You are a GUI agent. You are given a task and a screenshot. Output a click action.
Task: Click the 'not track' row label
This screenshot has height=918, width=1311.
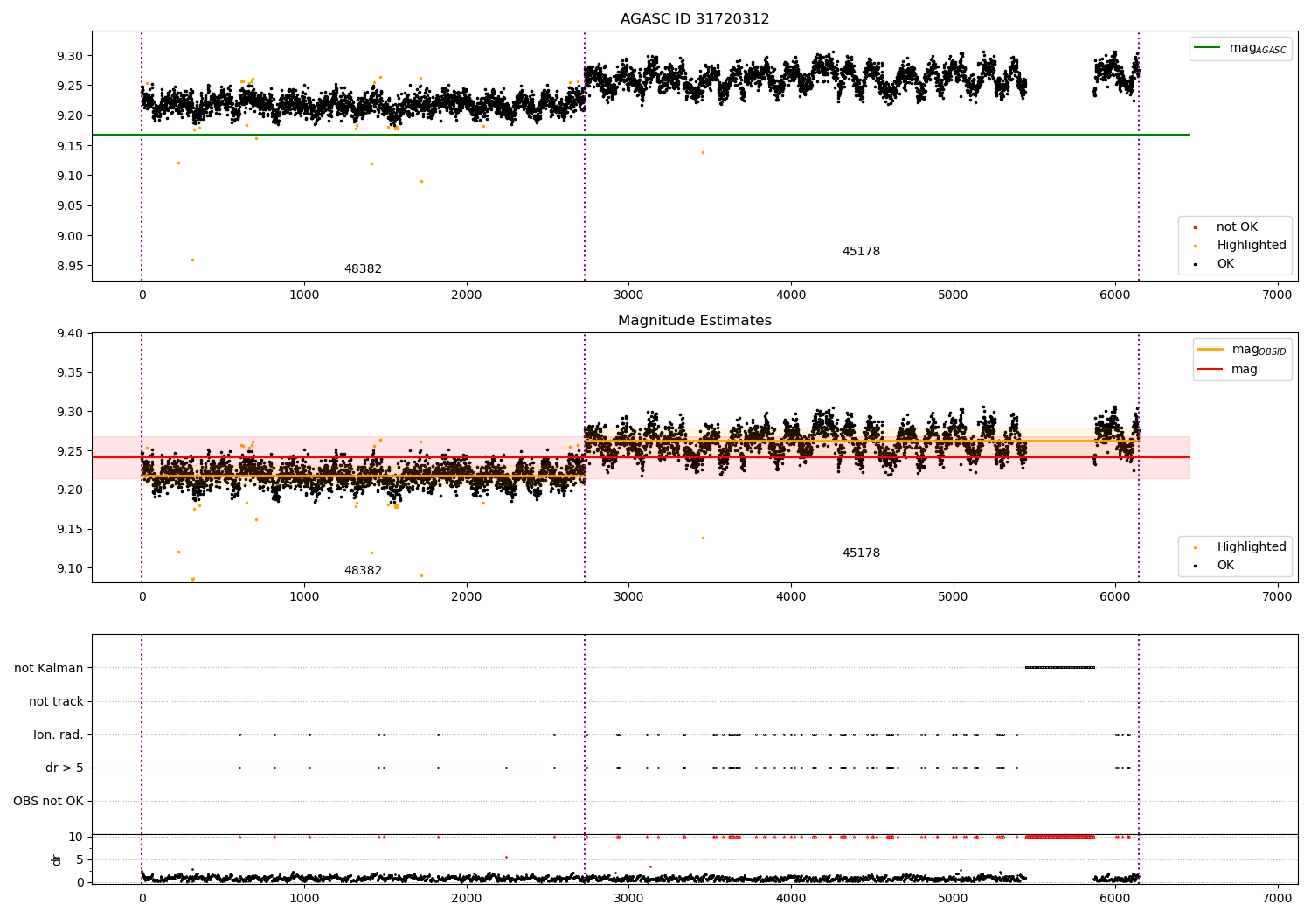[56, 702]
